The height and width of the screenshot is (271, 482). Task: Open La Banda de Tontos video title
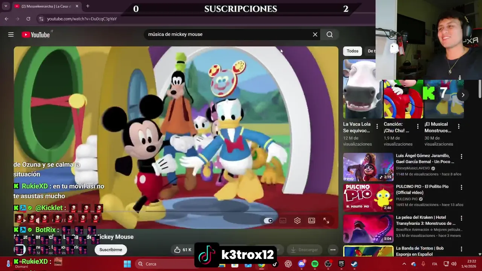click(x=419, y=251)
